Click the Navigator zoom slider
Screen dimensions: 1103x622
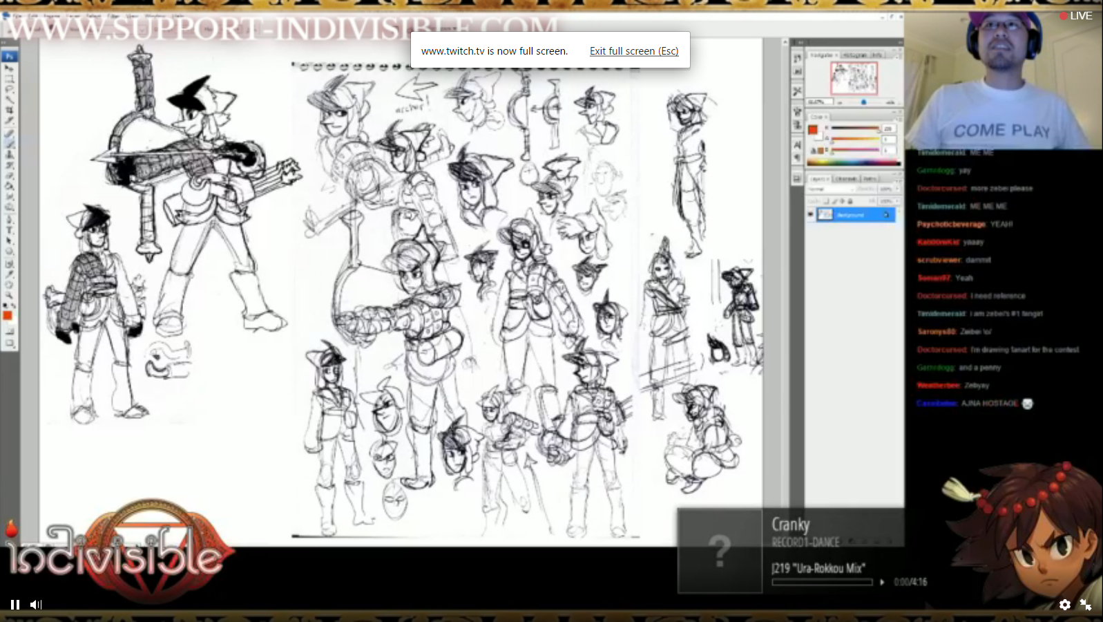(x=863, y=102)
